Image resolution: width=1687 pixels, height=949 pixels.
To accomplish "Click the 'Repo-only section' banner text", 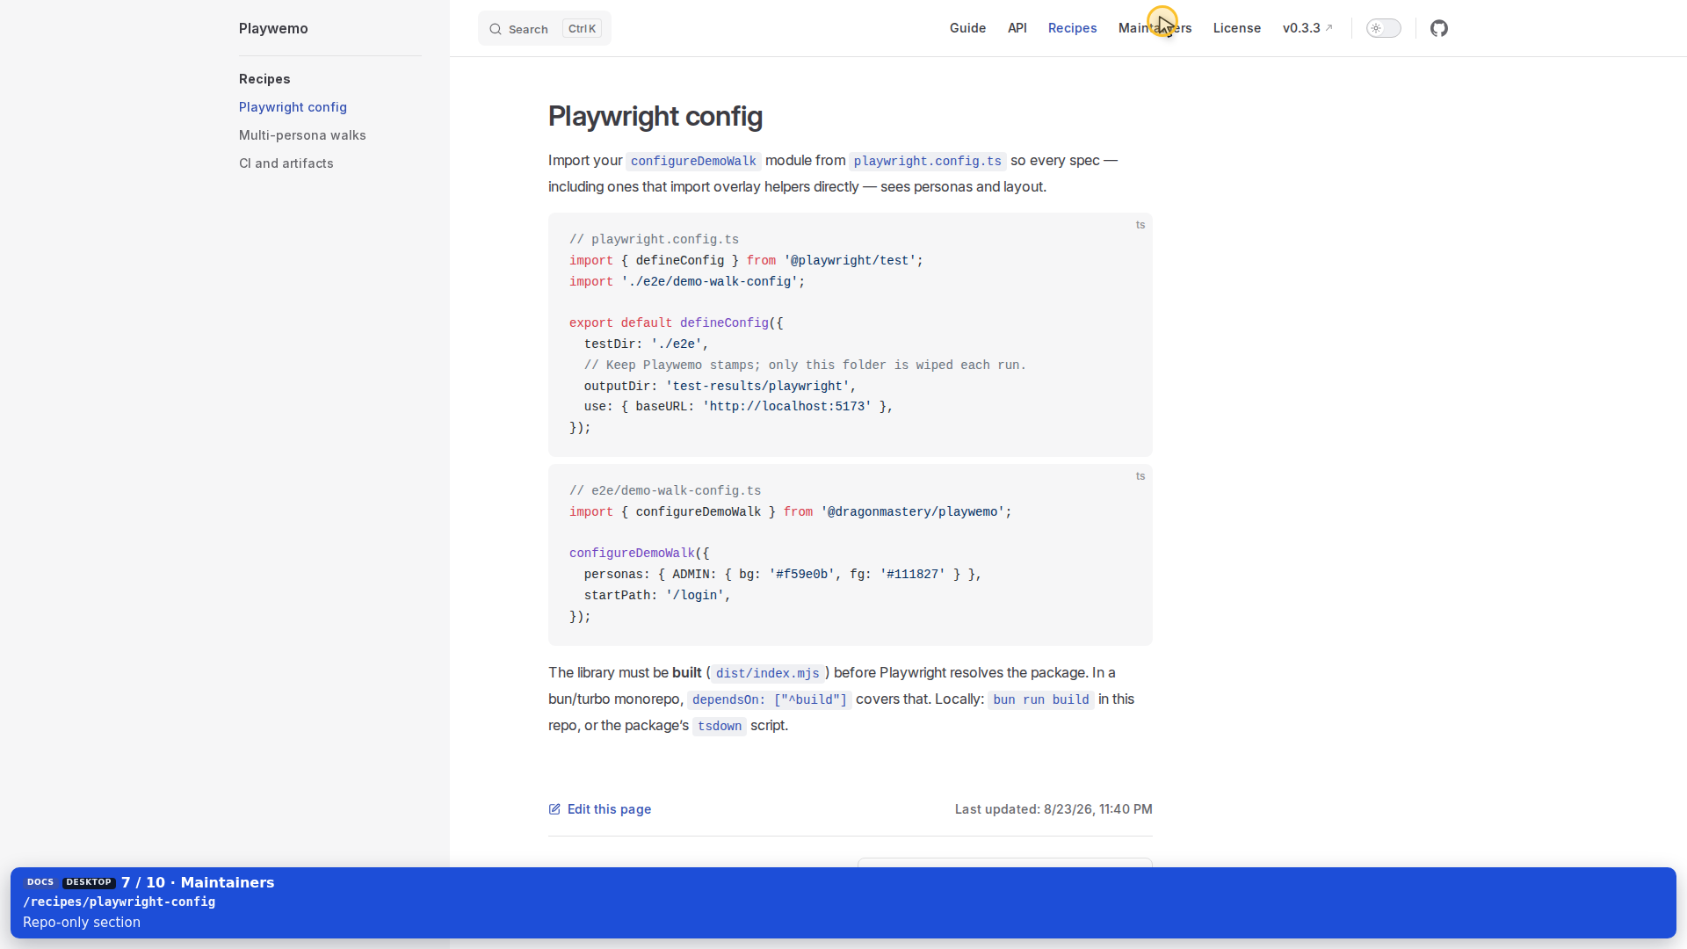I will pyautogui.click(x=82, y=922).
